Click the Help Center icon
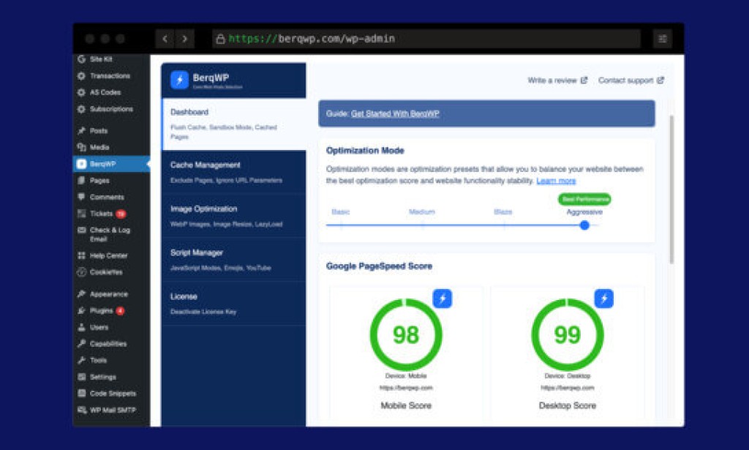This screenshot has width=749, height=450. coord(82,255)
